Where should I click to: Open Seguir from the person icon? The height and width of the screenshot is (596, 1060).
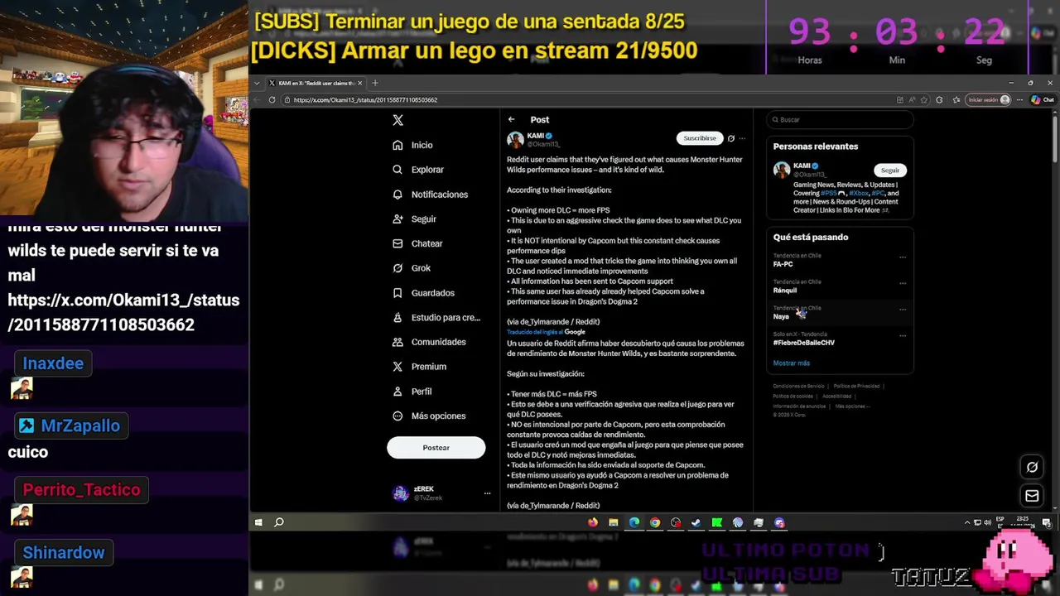click(397, 219)
